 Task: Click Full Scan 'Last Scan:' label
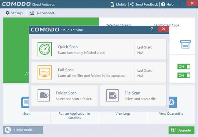pos(145,70)
